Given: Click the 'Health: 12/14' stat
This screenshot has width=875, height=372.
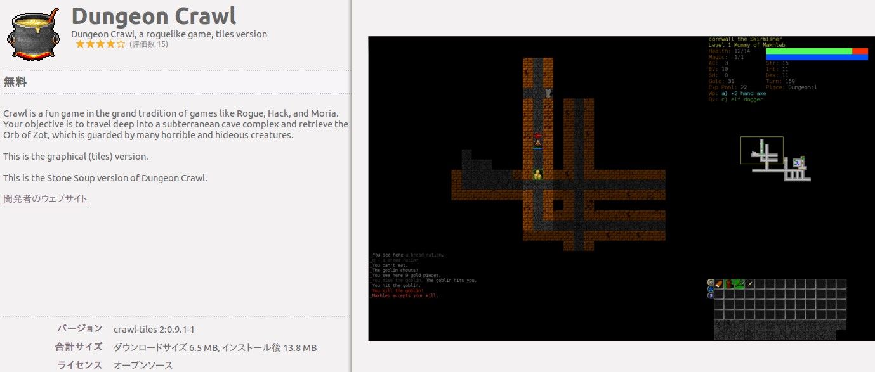Looking at the screenshot, I should 730,51.
